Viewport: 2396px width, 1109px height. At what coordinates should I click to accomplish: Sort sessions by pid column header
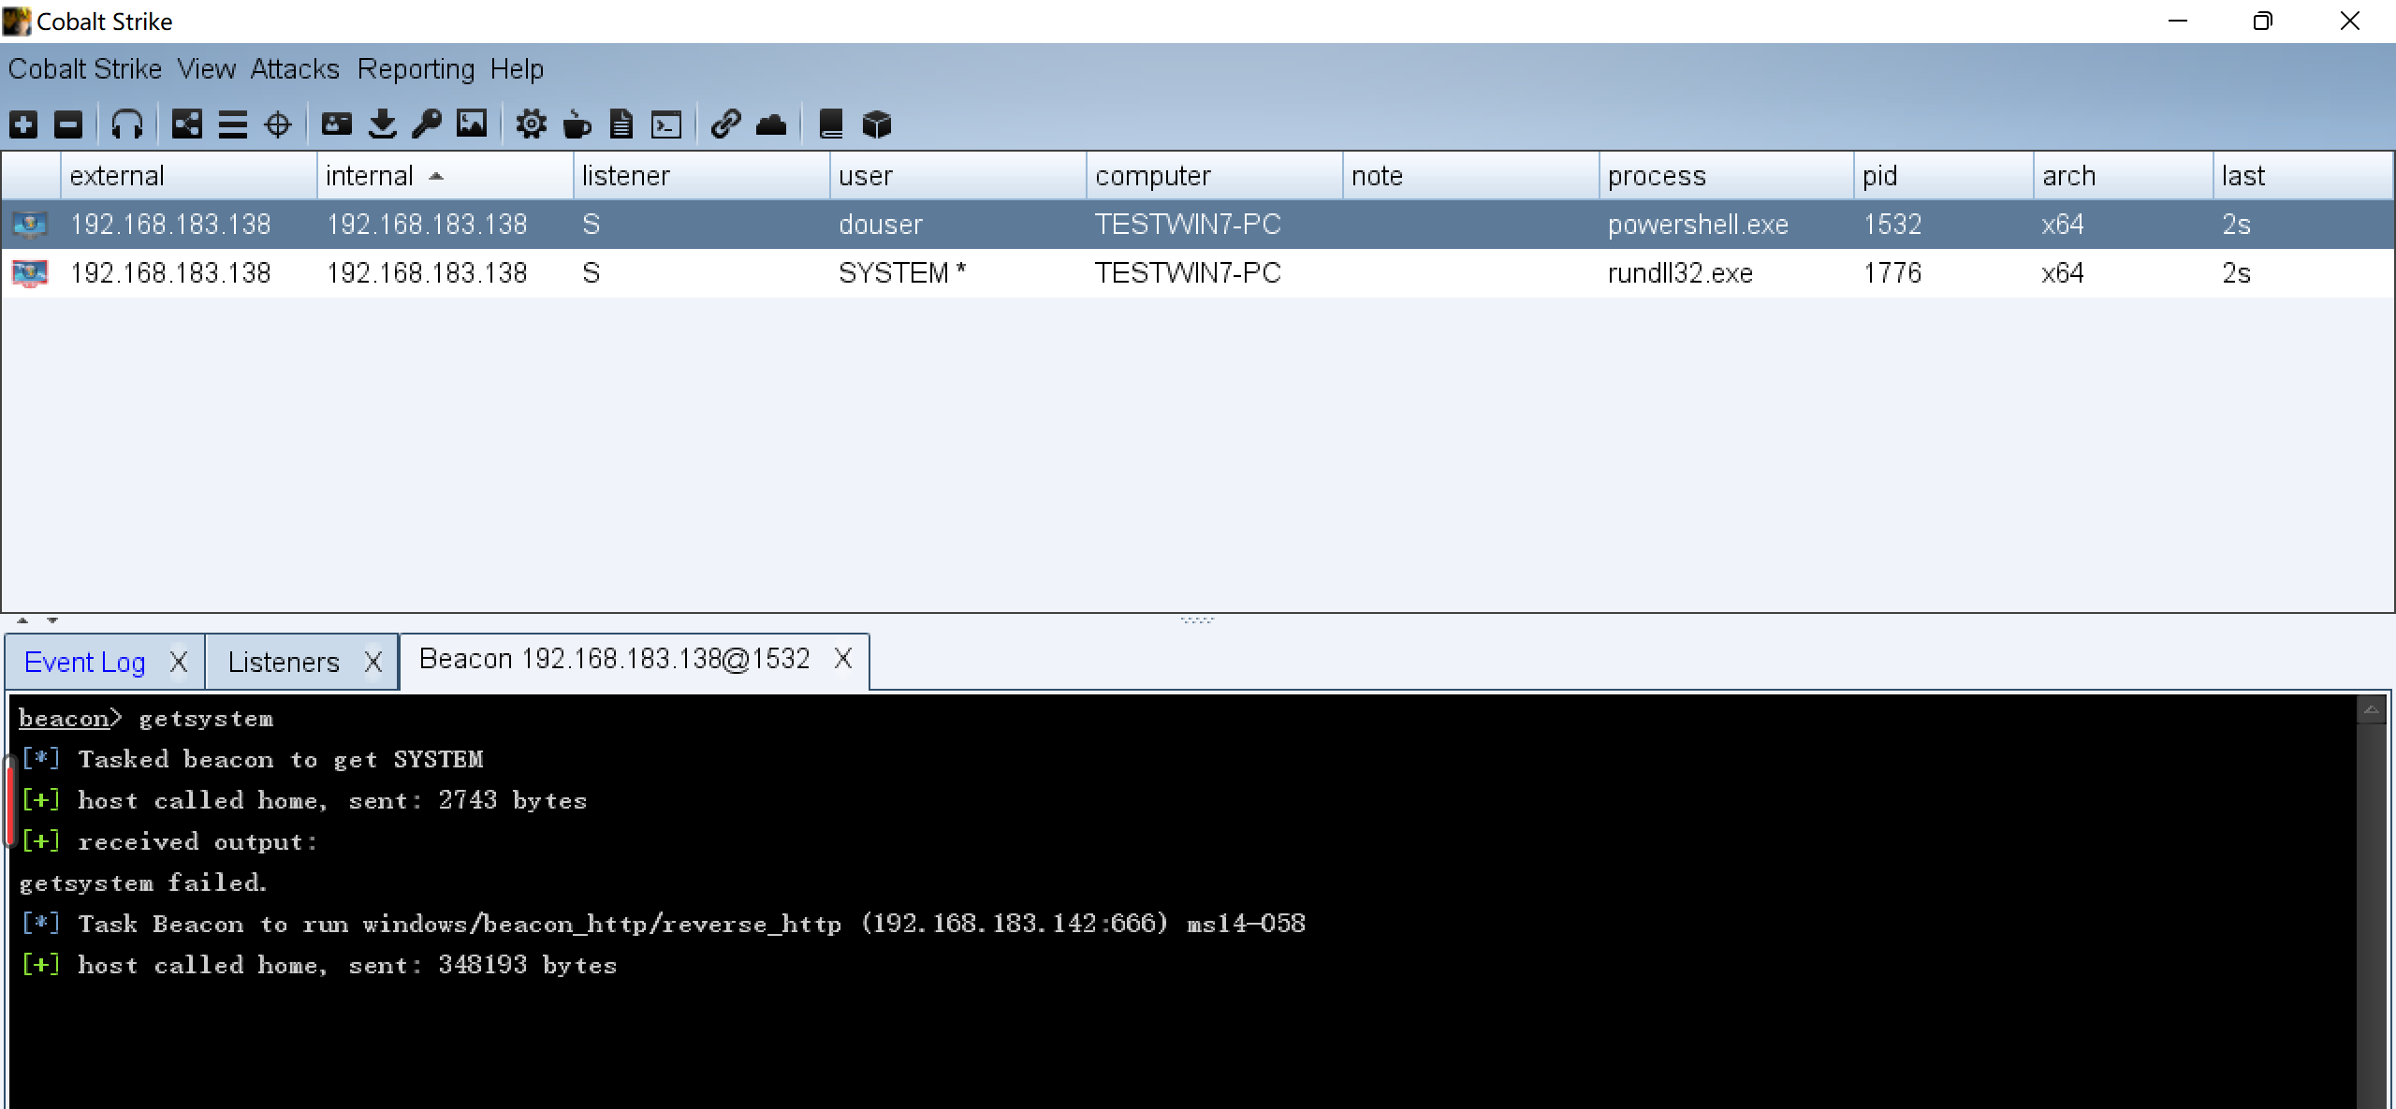tap(1944, 176)
